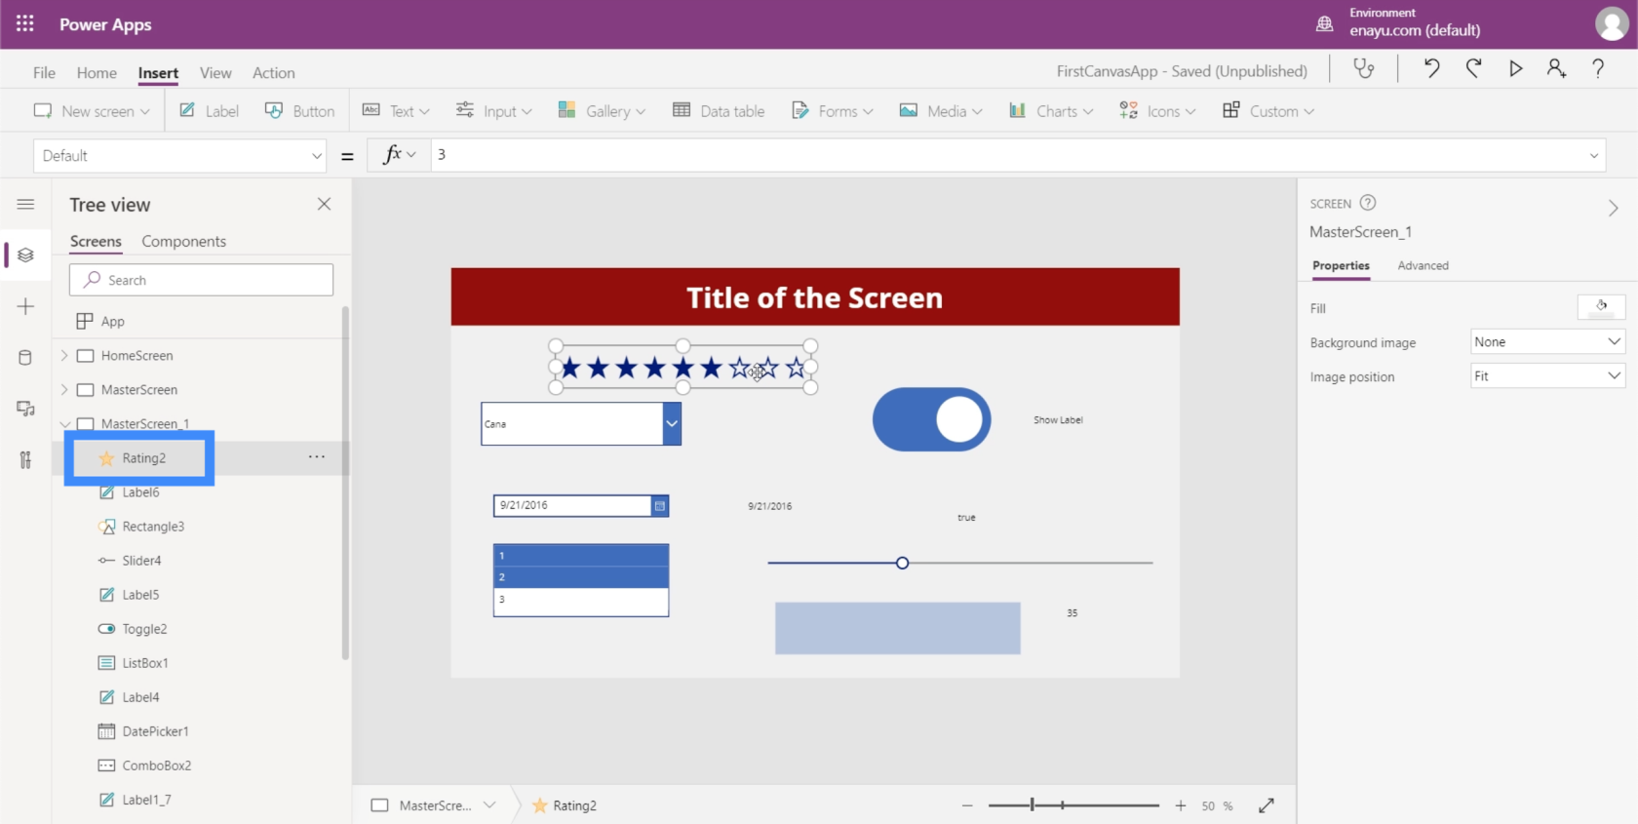
Task: Switch the blue toggle on the canvas
Action: [x=931, y=419]
